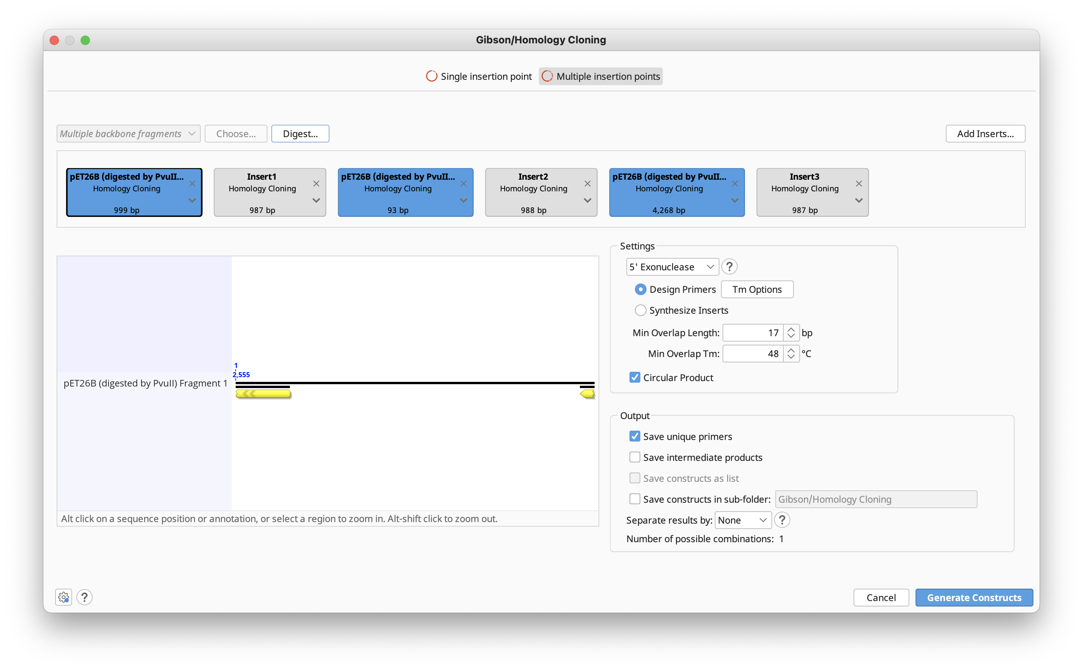Open the 5' Exonuclease dropdown

(x=673, y=267)
